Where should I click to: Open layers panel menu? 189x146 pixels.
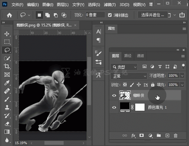coord(183,56)
